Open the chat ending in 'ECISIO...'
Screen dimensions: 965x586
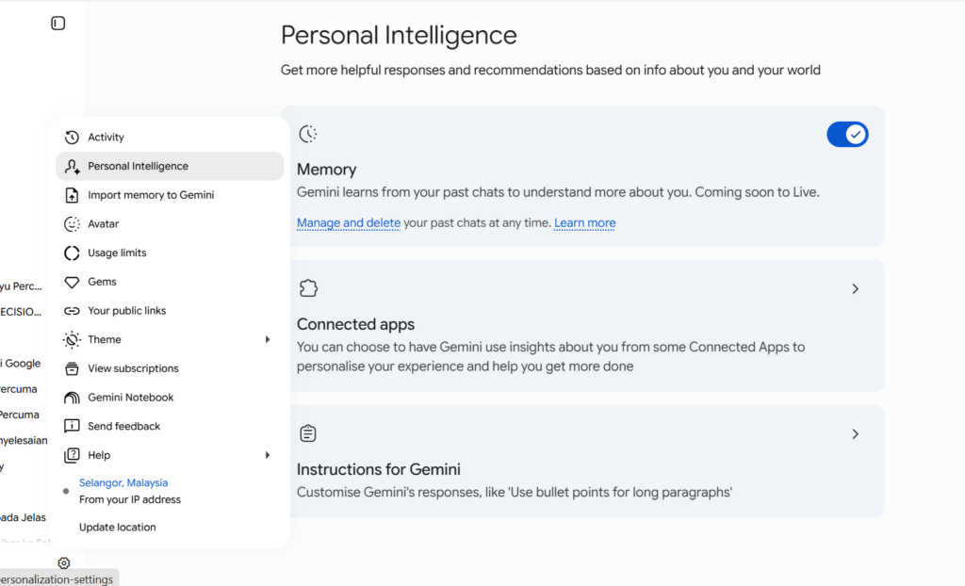(x=21, y=312)
